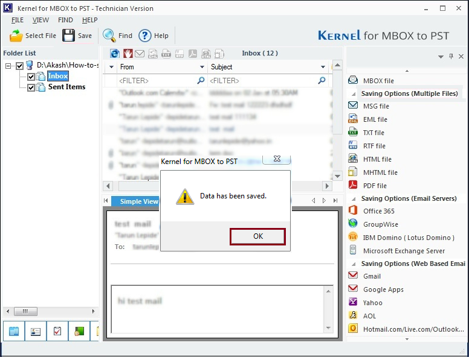
Task: Click the envelope MSG icon in the preview toolbar
Action: point(140,54)
